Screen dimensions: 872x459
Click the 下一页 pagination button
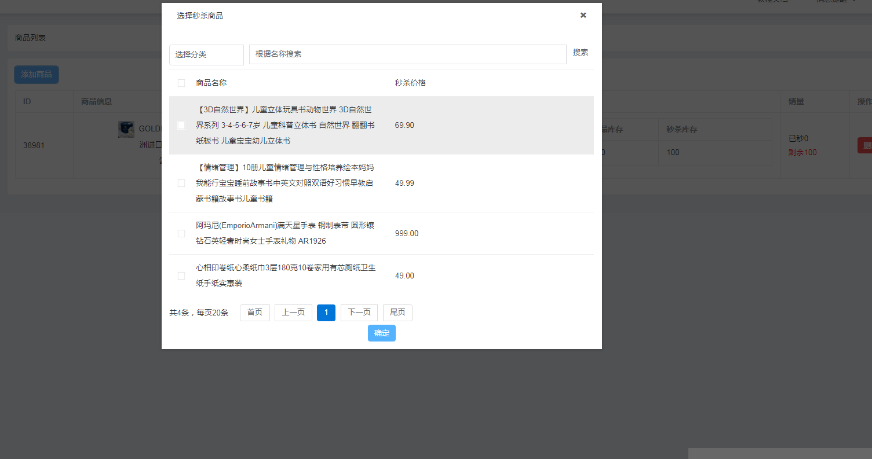coord(359,313)
